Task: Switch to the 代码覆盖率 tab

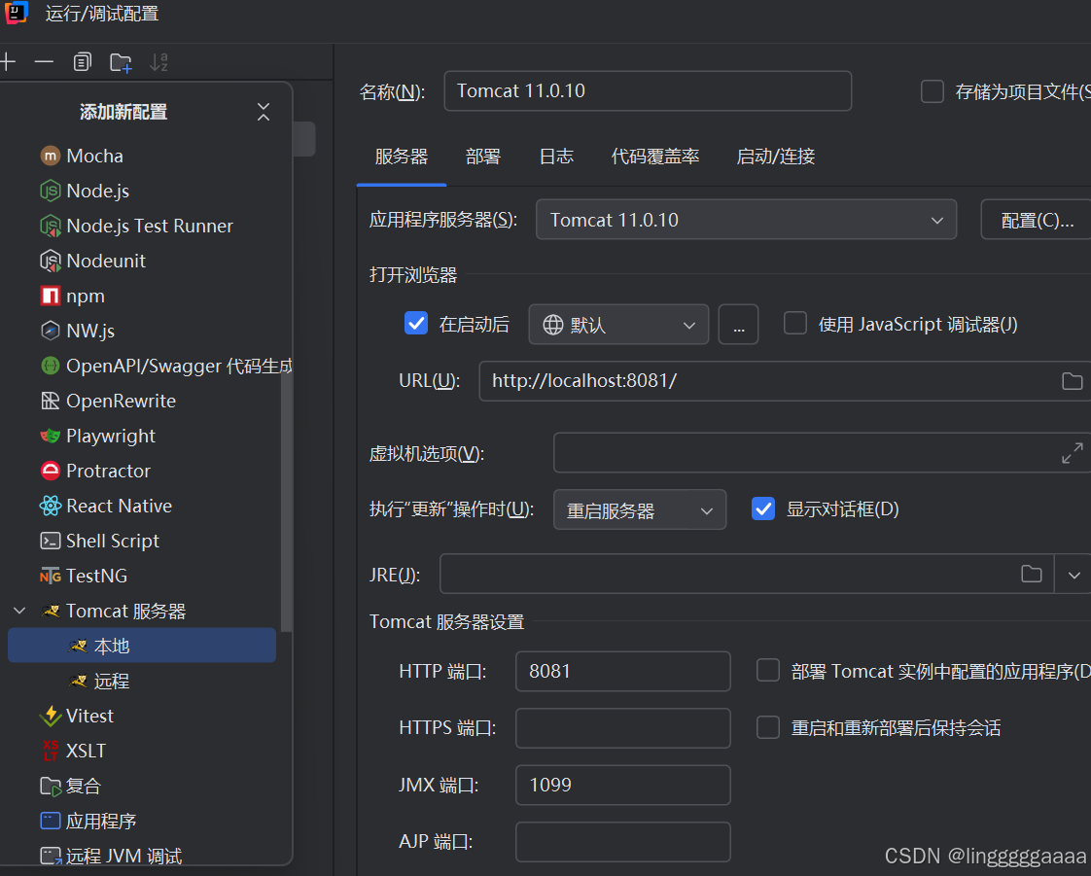Action: tap(655, 157)
